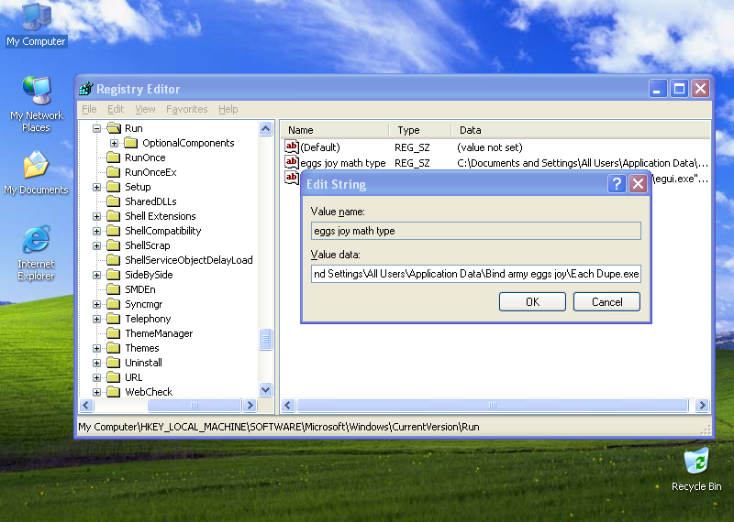Select the Uninstall tree item
This screenshot has width=734, height=522.
point(143,363)
